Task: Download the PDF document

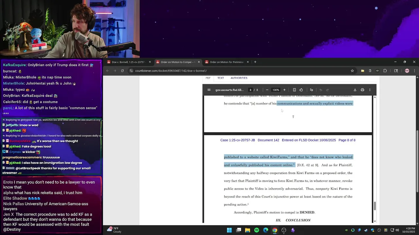Action: pos(355,90)
